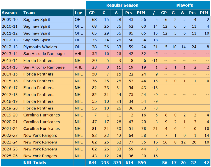Click New York Rangers 2025-26 entry
The width and height of the screenshot is (211, 167).
pyautogui.click(x=40, y=156)
